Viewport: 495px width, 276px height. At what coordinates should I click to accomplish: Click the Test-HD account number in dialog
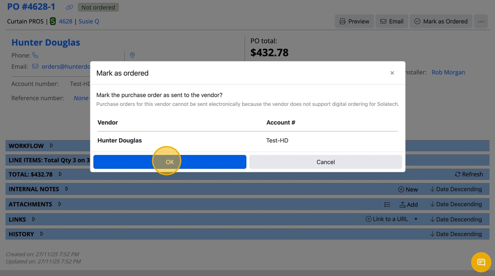277,140
